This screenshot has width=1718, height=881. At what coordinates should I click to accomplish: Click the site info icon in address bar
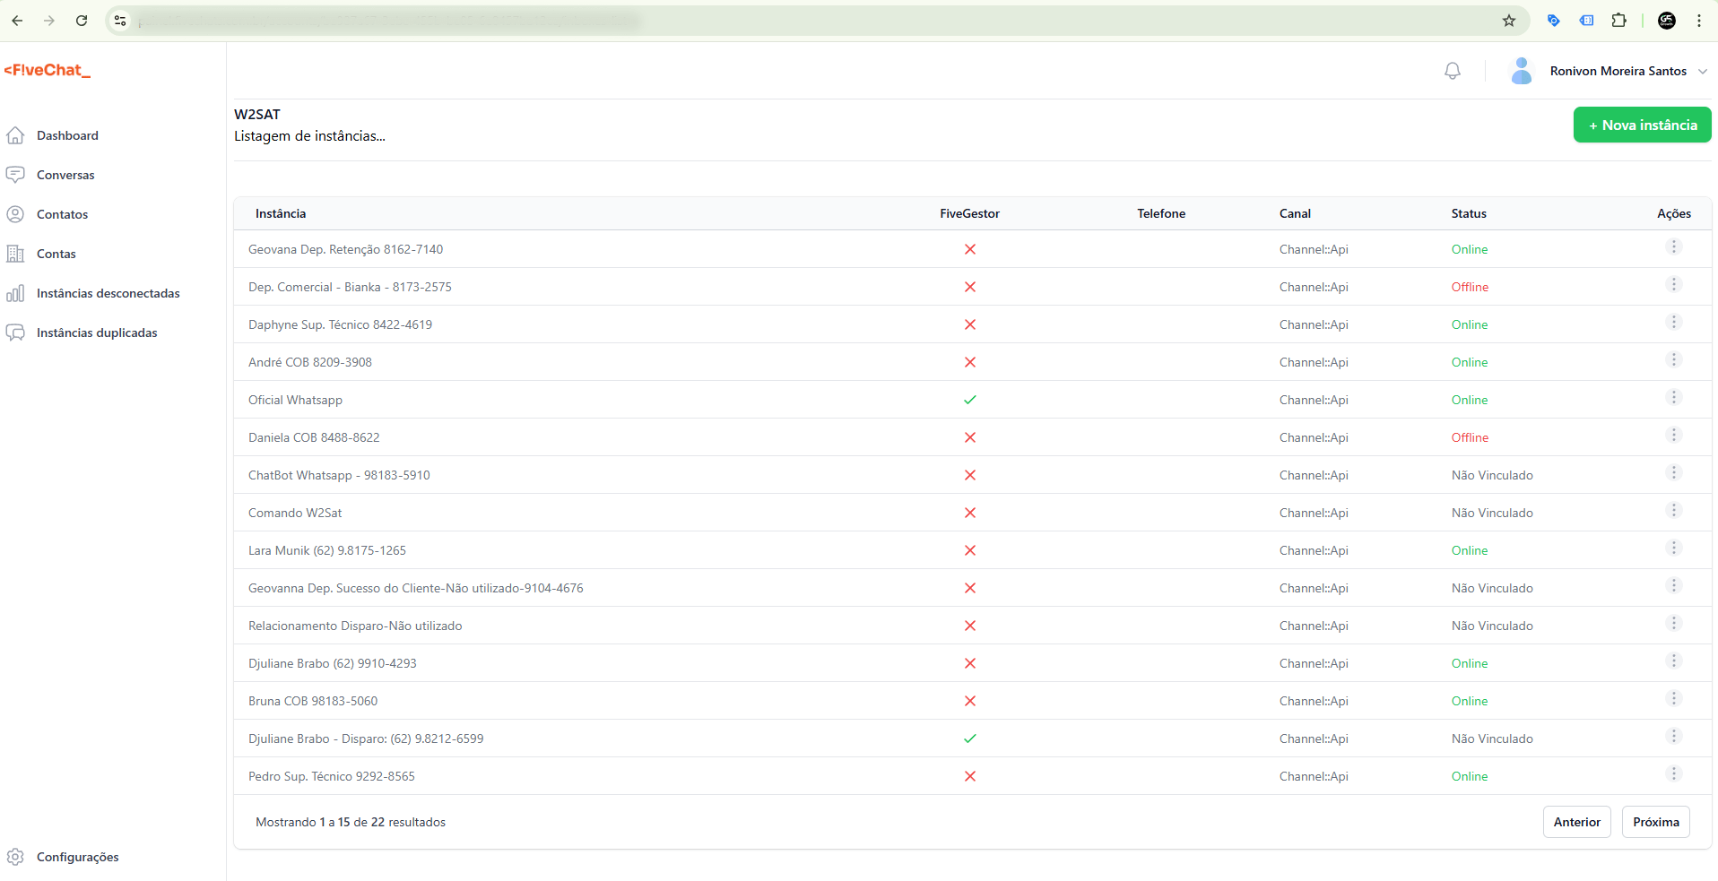click(x=120, y=21)
